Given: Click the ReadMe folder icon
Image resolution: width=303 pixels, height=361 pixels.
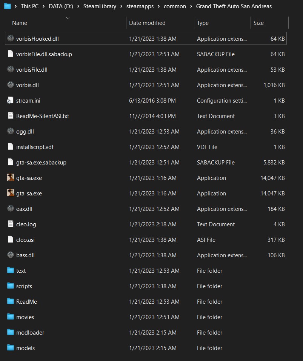Looking at the screenshot, I should point(10,301).
